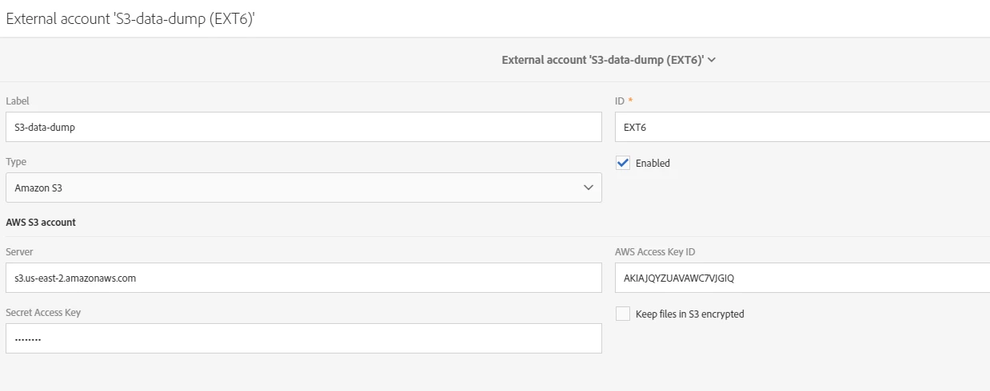Click the 'Server' field label
The height and width of the screenshot is (391, 990).
point(19,252)
